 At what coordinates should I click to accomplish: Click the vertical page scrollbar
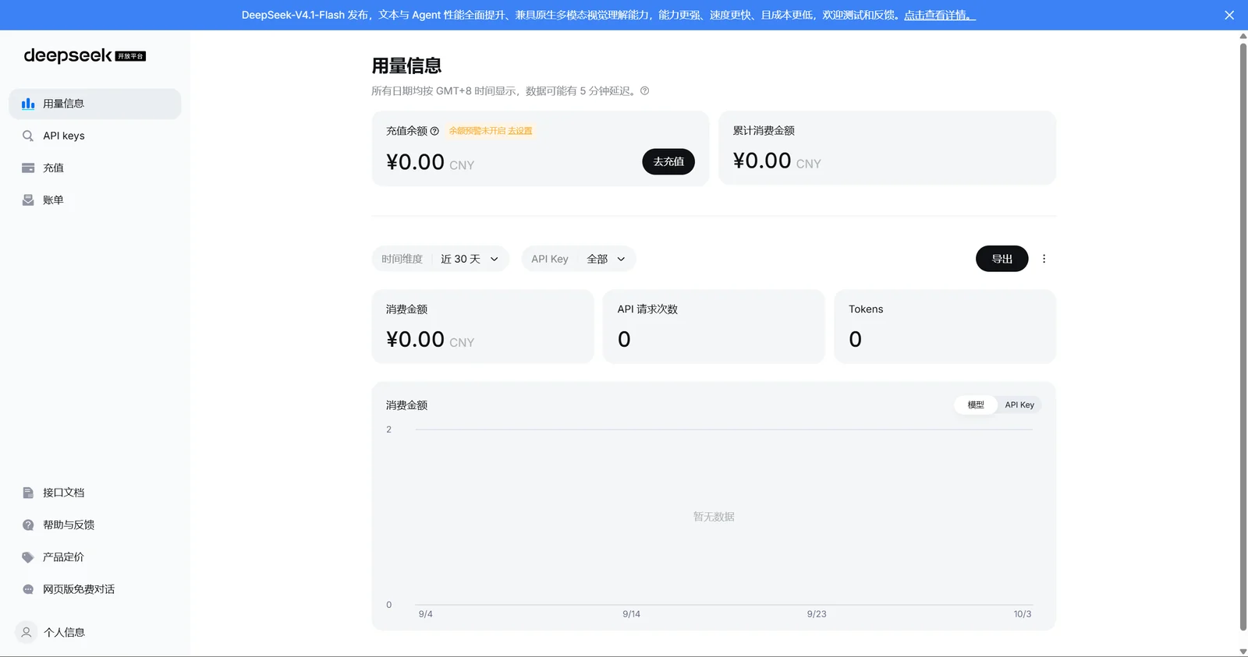coord(1243,337)
